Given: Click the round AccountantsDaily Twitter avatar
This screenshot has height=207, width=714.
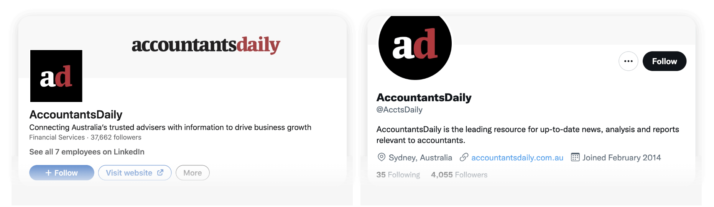Looking at the screenshot, I should tap(415, 45).
